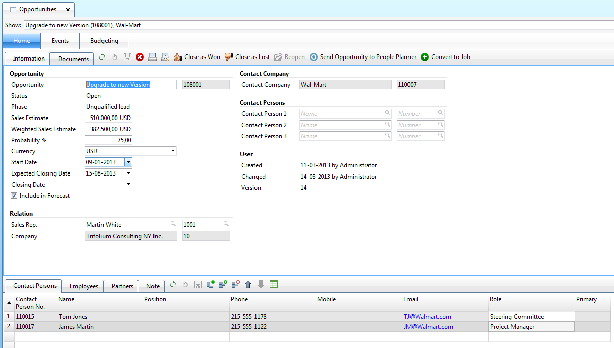Open the Employees tab
The image size is (614, 348).
[x=84, y=286]
